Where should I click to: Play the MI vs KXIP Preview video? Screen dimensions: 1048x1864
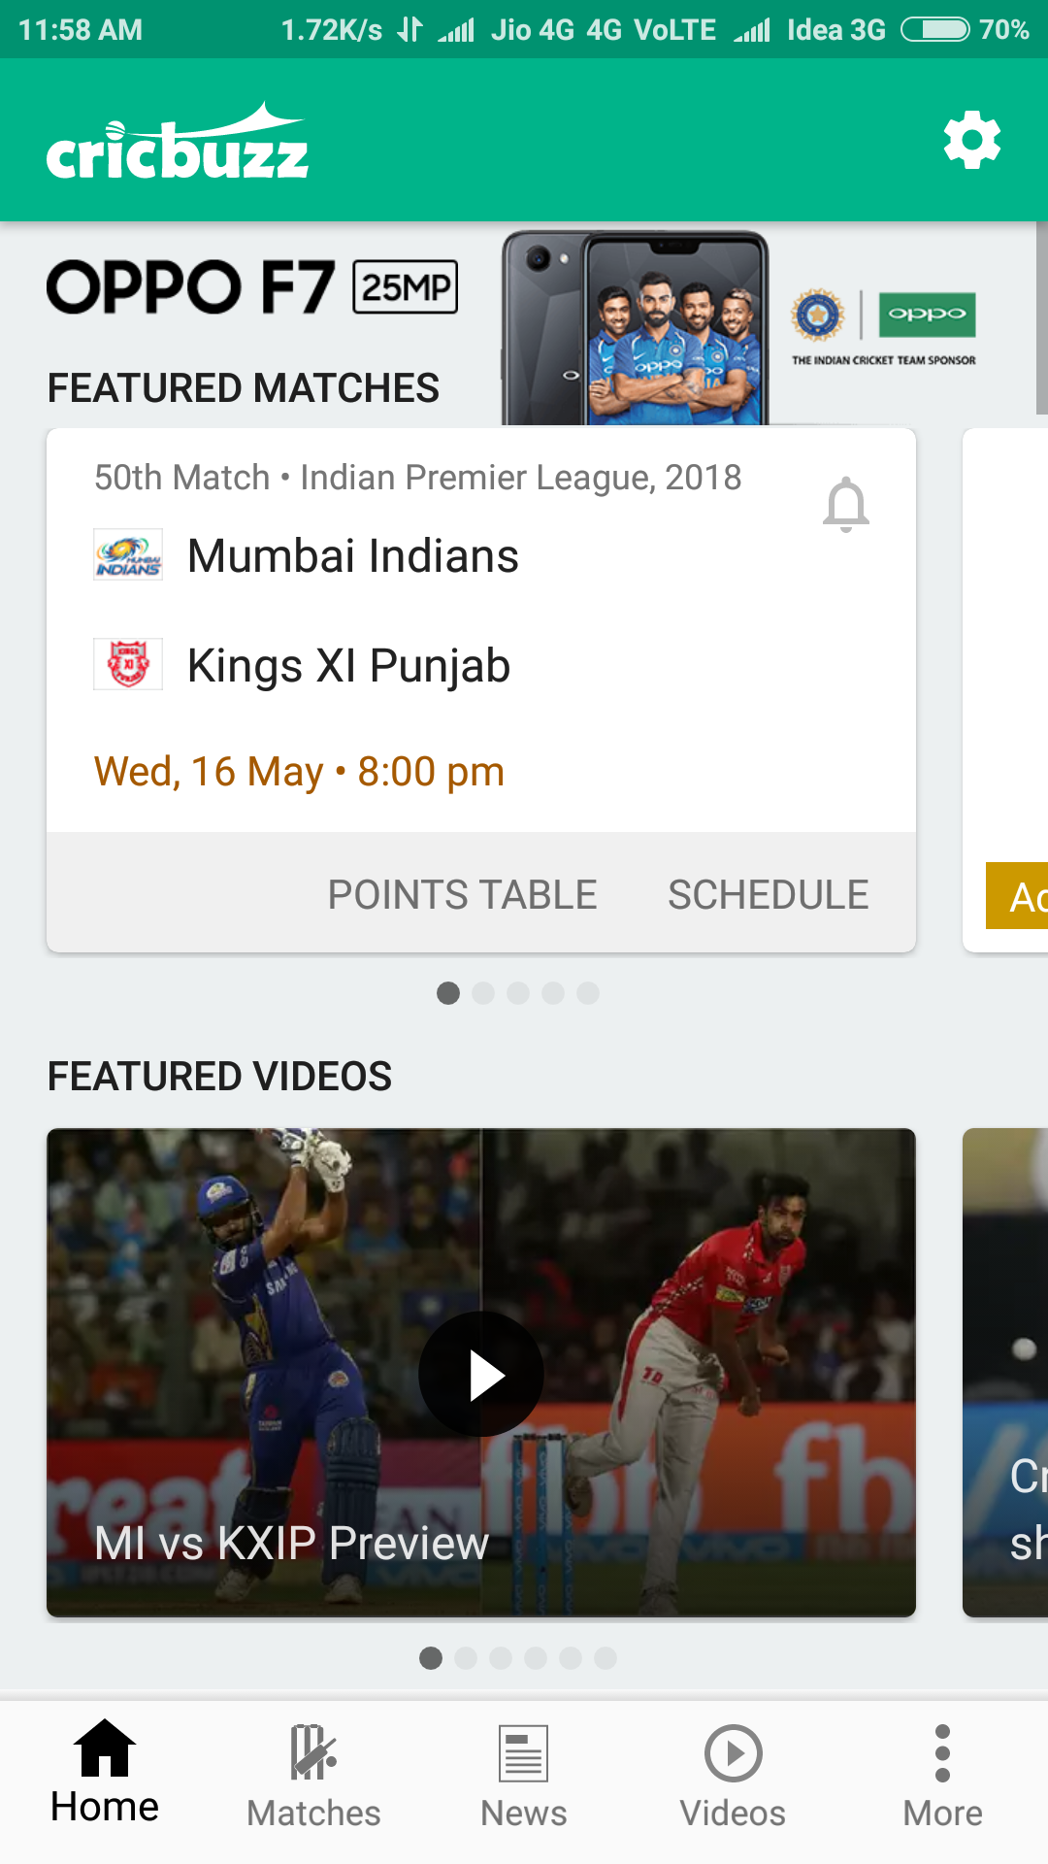[481, 1374]
